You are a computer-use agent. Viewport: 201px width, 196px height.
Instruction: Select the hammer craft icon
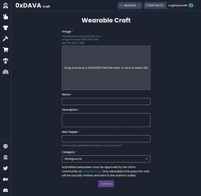pyautogui.click(x=5, y=39)
